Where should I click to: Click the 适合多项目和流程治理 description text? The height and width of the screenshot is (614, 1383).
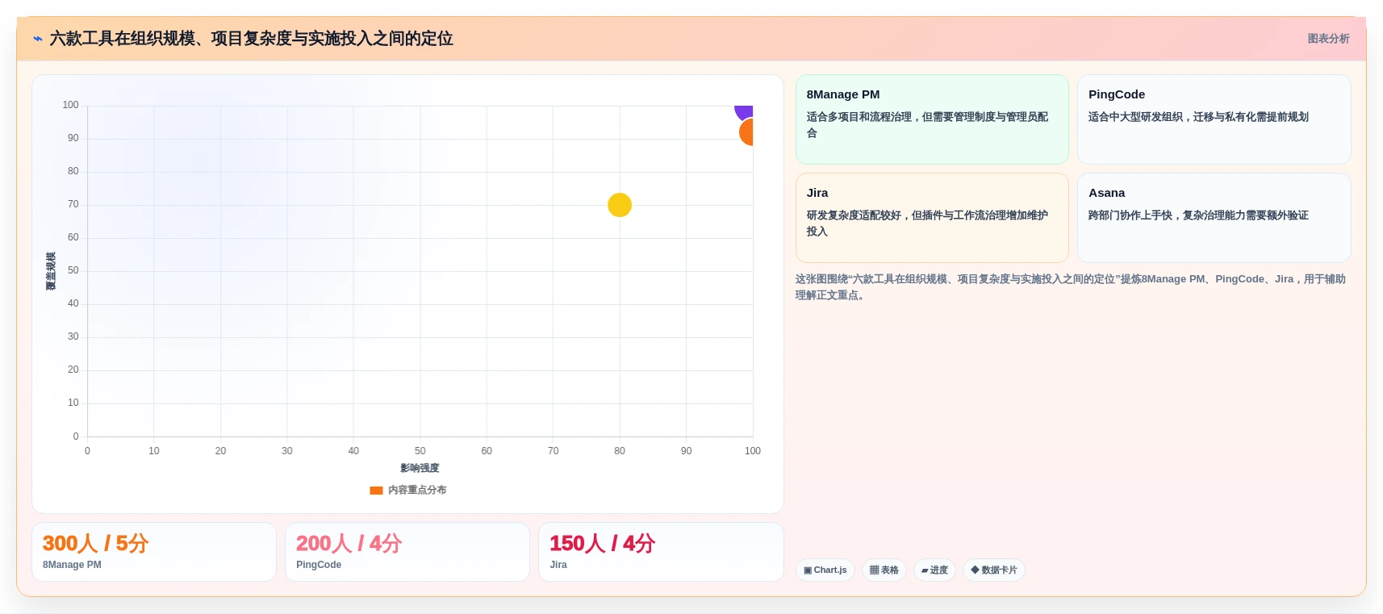coord(927,125)
